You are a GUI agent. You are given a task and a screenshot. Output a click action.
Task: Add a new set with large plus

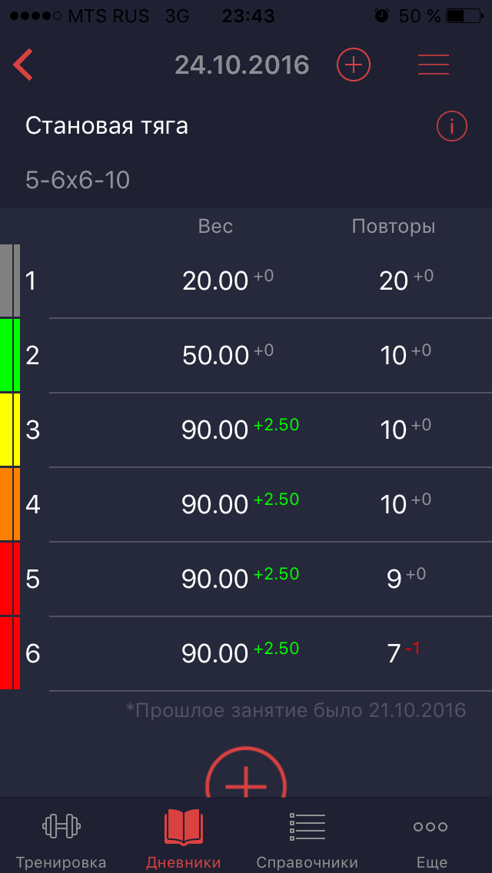246,778
